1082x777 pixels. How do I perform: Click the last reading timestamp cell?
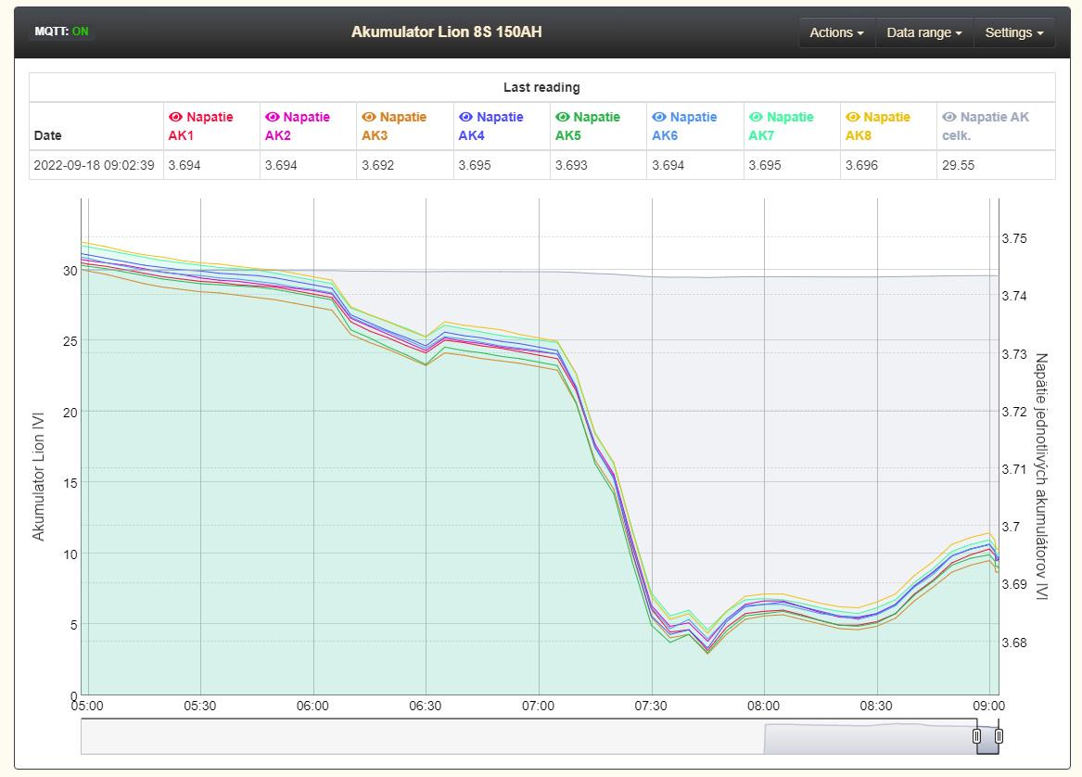pos(95,165)
